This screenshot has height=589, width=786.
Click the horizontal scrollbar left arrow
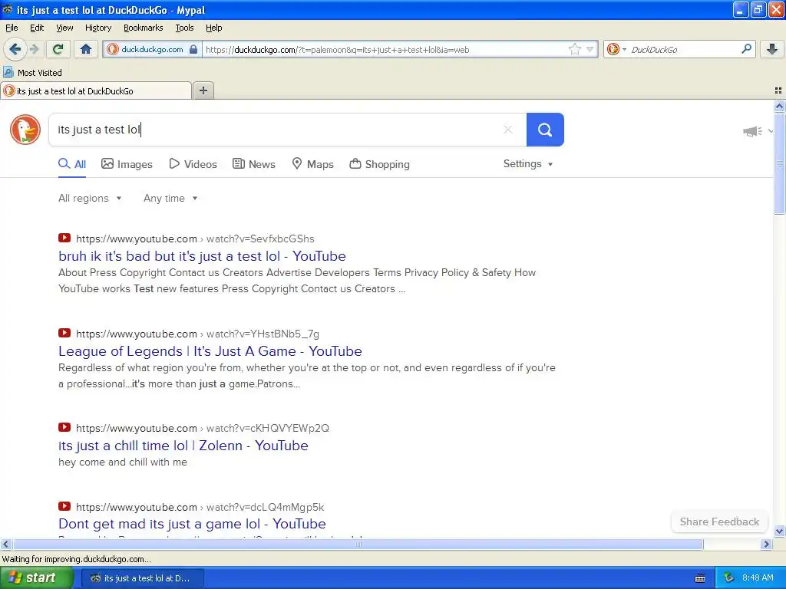(5, 544)
